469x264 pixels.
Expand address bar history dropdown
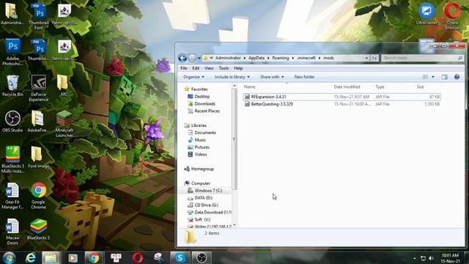[366, 58]
